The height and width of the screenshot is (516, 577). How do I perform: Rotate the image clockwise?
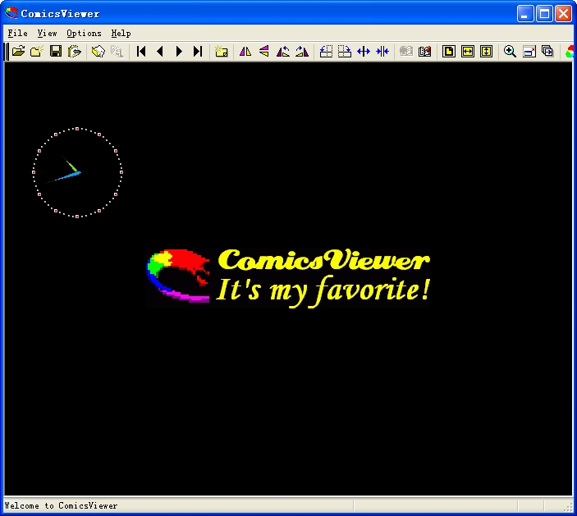[302, 51]
